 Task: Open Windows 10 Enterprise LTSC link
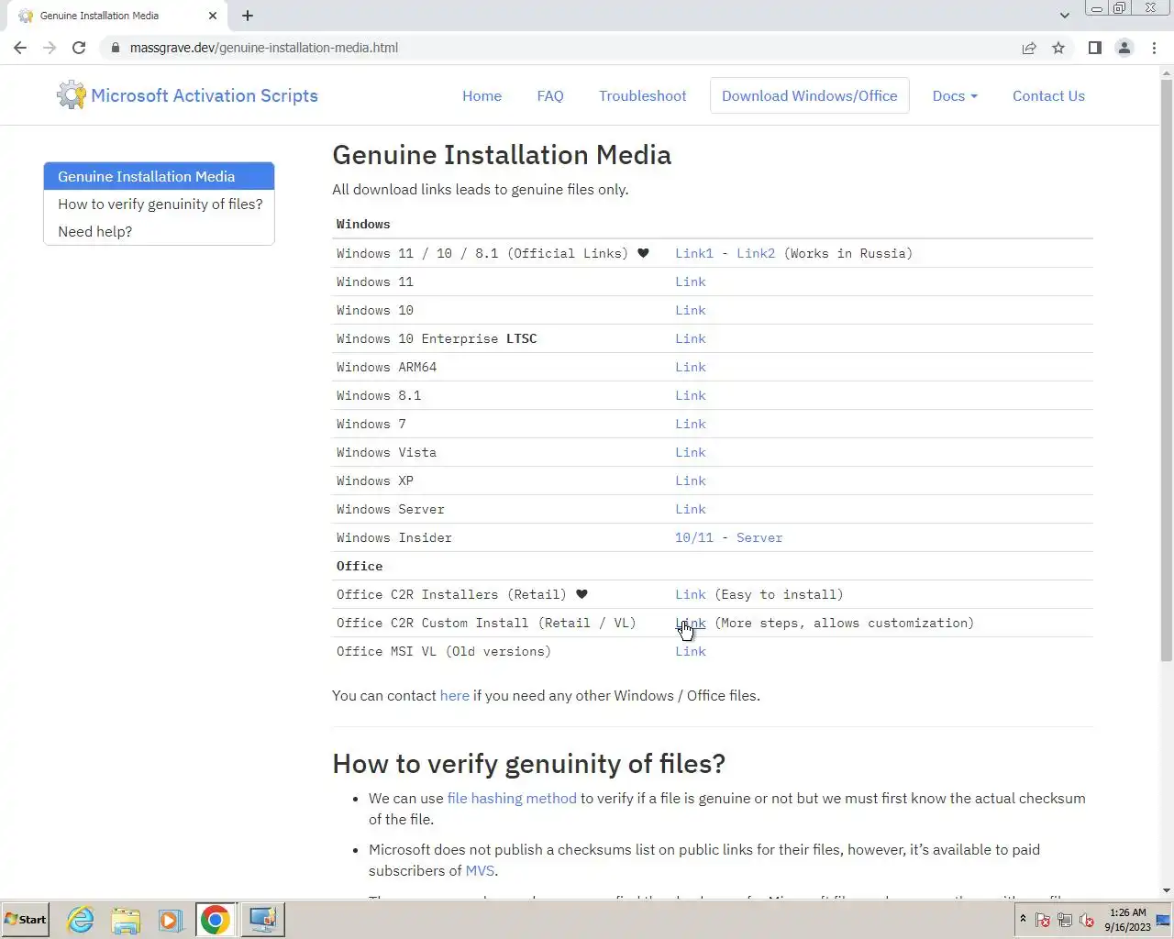point(691,338)
